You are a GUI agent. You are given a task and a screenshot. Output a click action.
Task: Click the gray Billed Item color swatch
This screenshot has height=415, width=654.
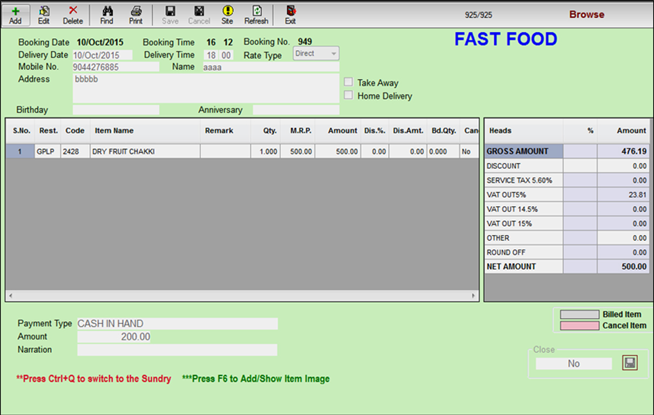(x=579, y=315)
